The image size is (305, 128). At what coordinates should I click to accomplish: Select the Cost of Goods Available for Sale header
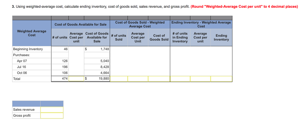[x=80, y=24]
